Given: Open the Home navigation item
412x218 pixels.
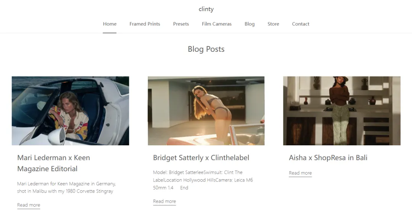Looking at the screenshot, I should (x=109, y=24).
